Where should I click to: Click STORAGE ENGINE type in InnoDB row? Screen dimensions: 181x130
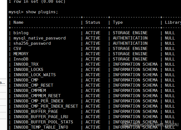pyautogui.click(x=130, y=59)
